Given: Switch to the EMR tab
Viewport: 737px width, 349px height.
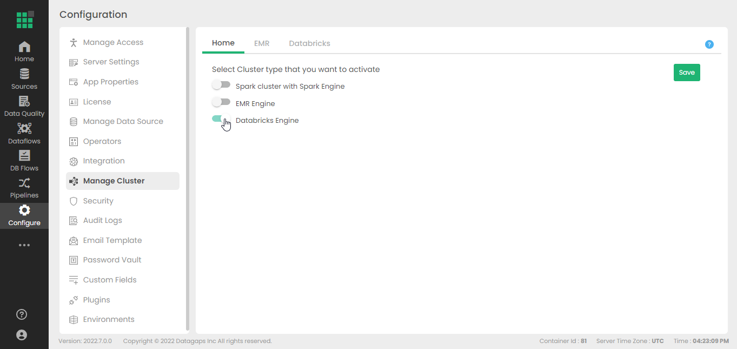Looking at the screenshot, I should point(262,43).
